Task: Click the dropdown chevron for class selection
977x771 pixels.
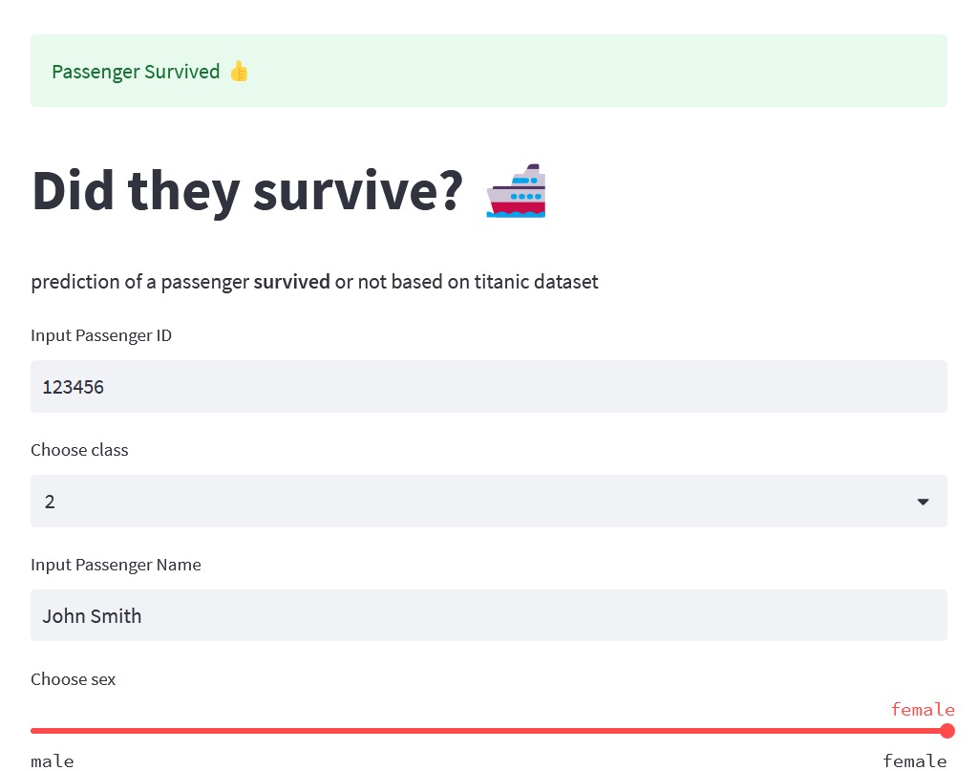Action: 923,501
